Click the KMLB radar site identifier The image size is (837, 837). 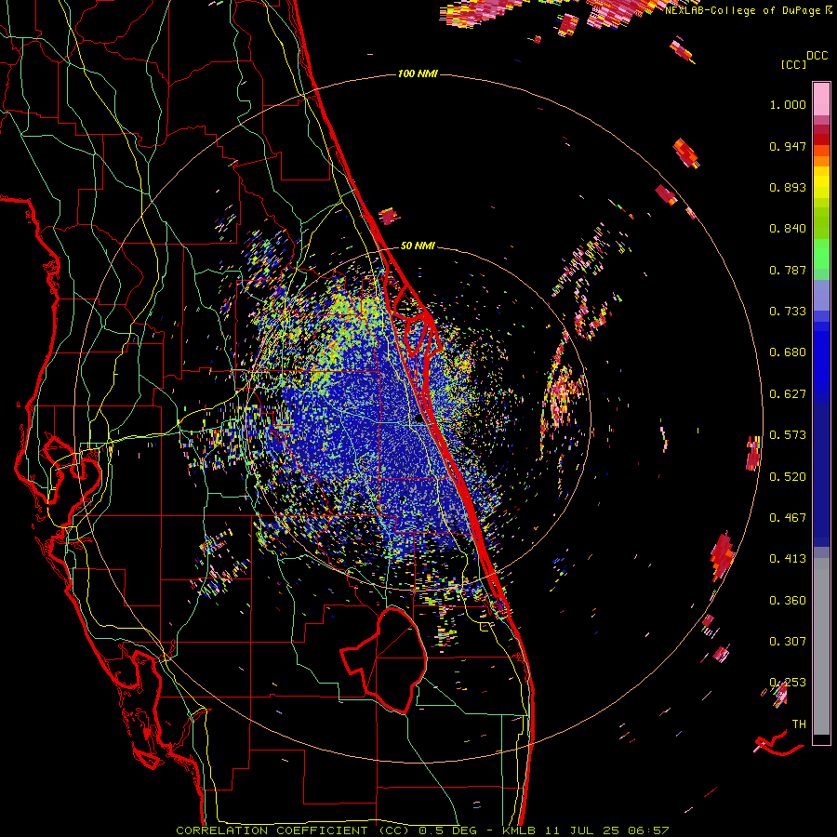pos(518,830)
